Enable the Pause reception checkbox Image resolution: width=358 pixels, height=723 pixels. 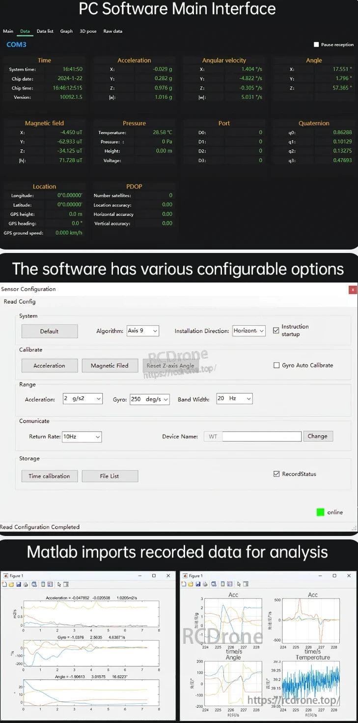click(316, 45)
